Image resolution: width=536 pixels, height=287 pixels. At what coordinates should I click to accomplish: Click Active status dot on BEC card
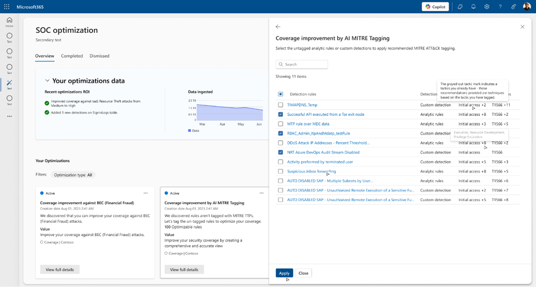pyautogui.click(x=42, y=193)
